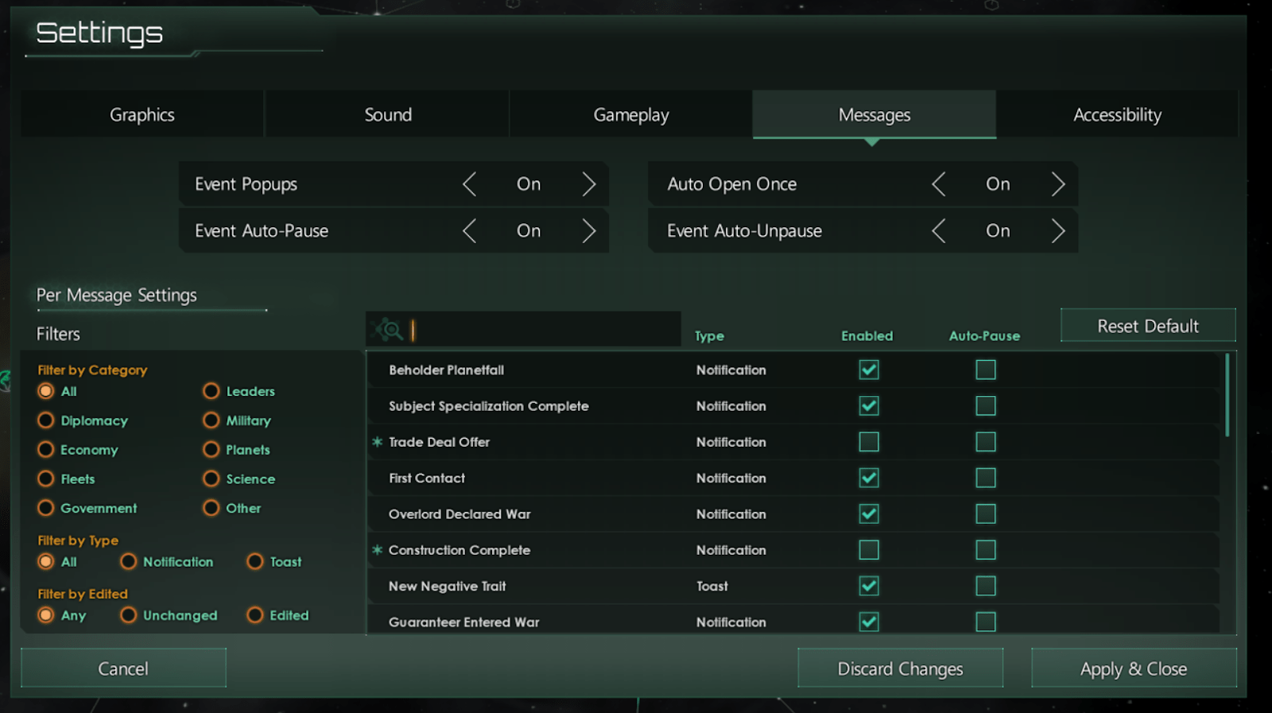Click the Reset Default button
This screenshot has height=713, width=1272.
click(1148, 326)
